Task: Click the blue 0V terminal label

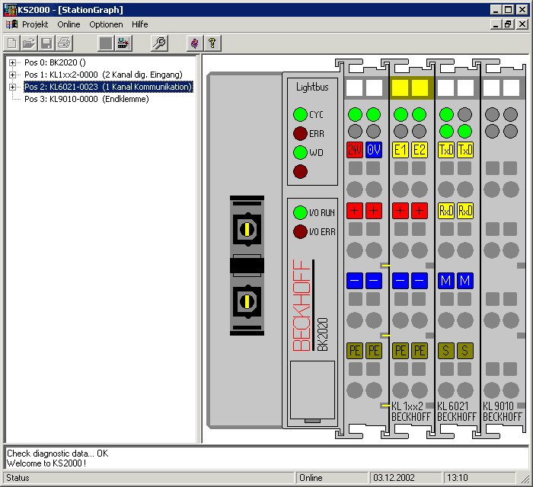Action: 374,150
